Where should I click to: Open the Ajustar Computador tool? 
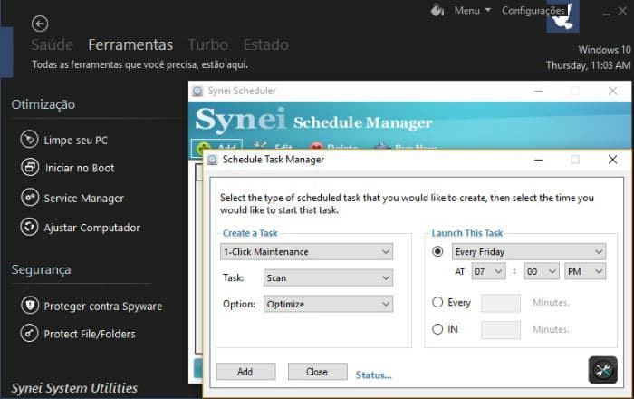pyautogui.click(x=80, y=228)
